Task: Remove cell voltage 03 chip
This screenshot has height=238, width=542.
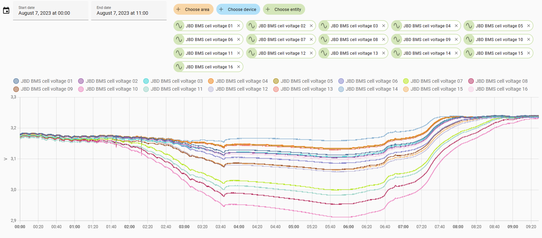Action: [x=384, y=26]
